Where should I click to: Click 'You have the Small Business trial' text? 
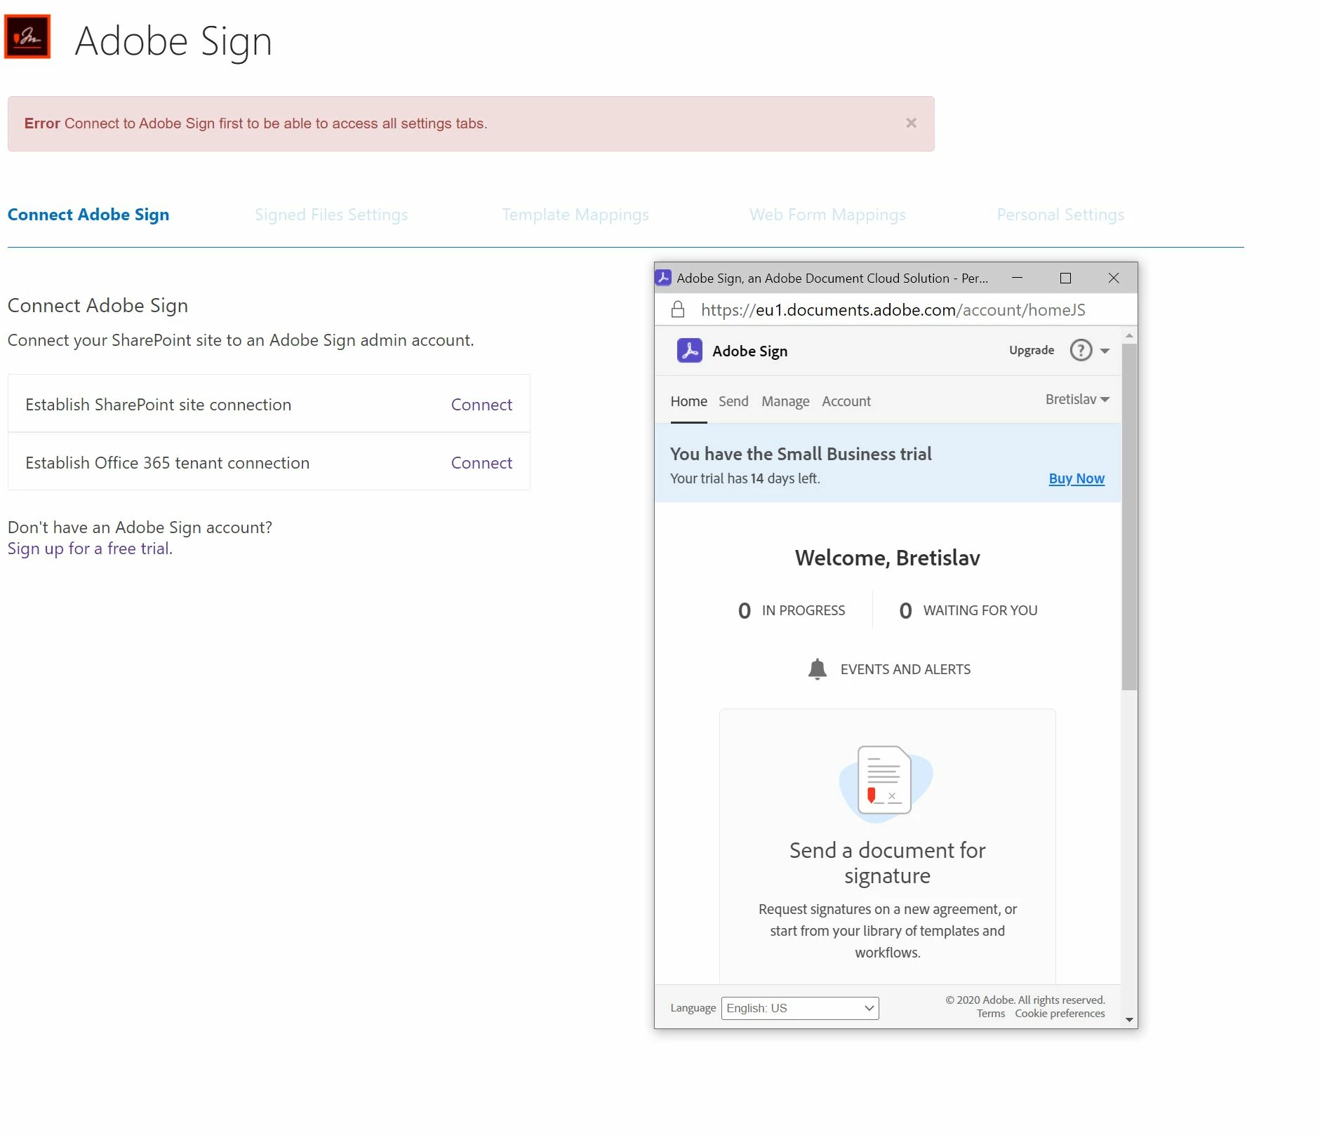point(801,454)
